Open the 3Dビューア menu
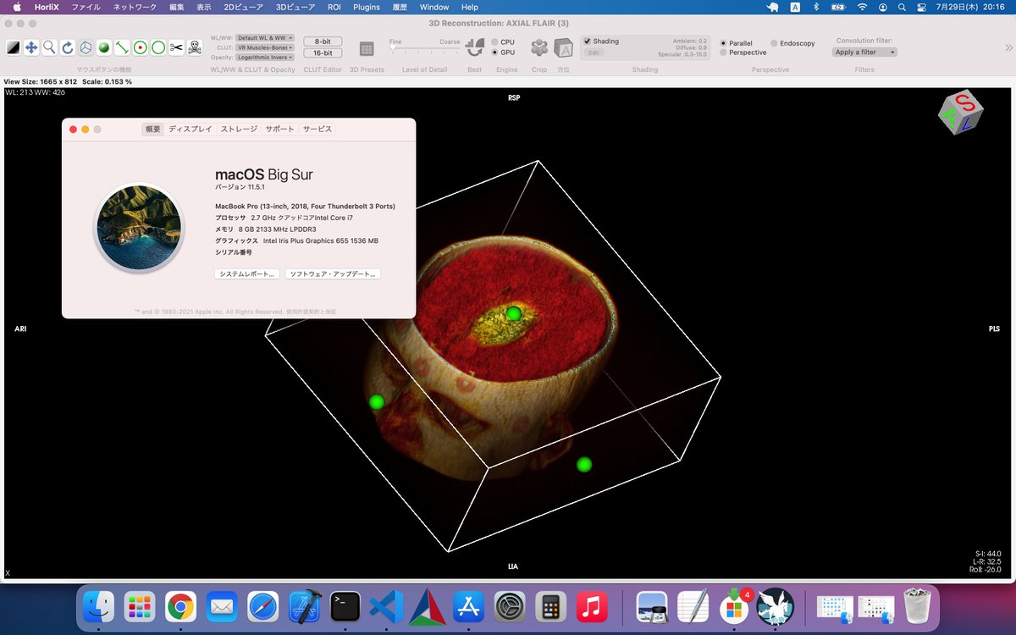 (295, 7)
